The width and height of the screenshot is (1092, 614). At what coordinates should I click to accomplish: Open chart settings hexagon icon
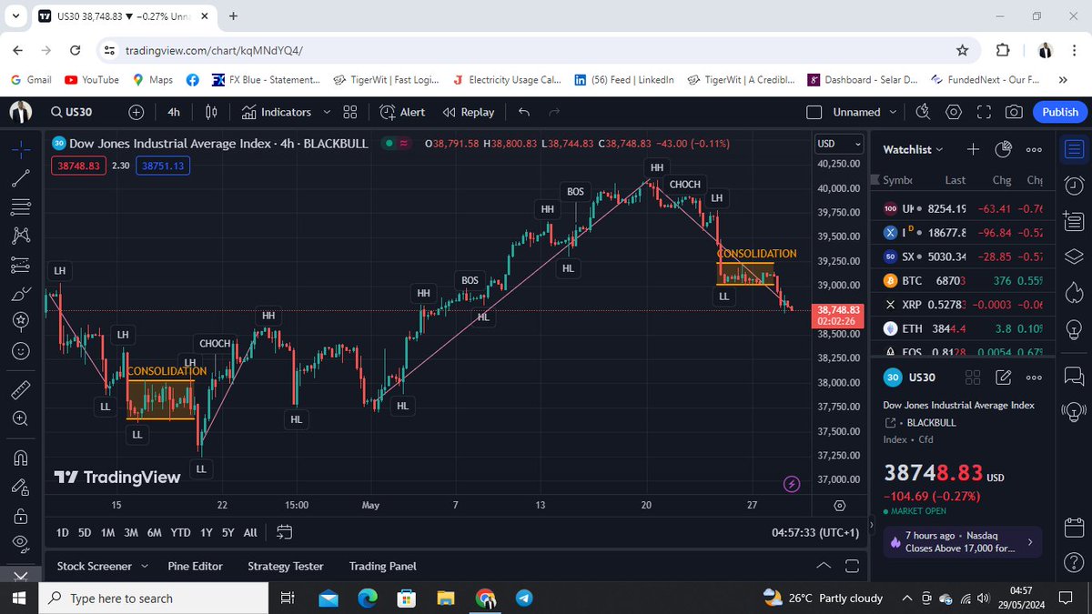pyautogui.click(x=954, y=112)
